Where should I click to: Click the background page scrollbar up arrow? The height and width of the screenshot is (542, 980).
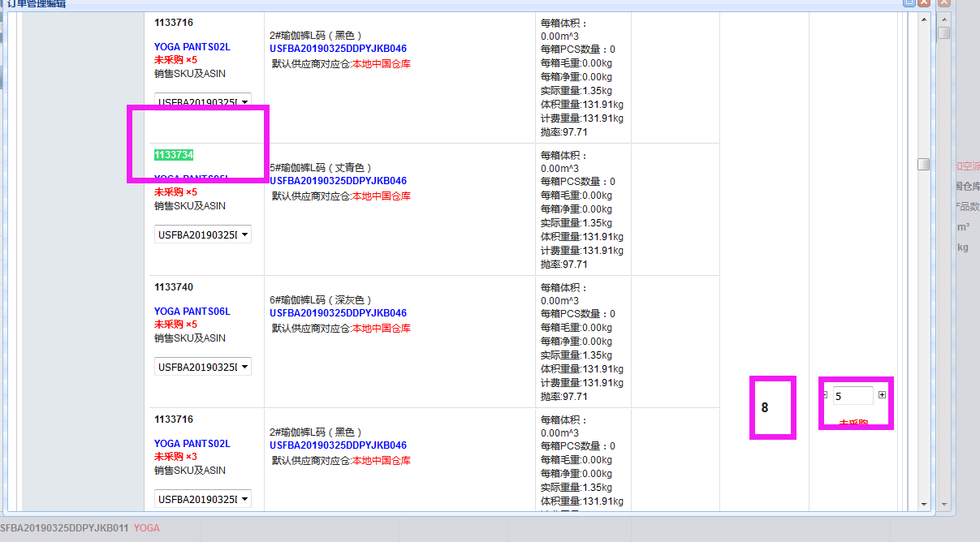point(944,19)
